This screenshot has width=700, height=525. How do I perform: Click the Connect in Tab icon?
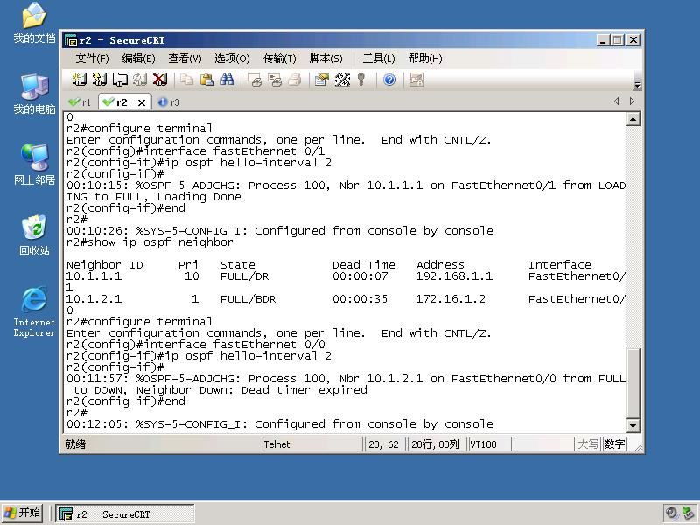click(120, 80)
